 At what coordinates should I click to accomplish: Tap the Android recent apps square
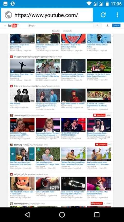[97, 215]
